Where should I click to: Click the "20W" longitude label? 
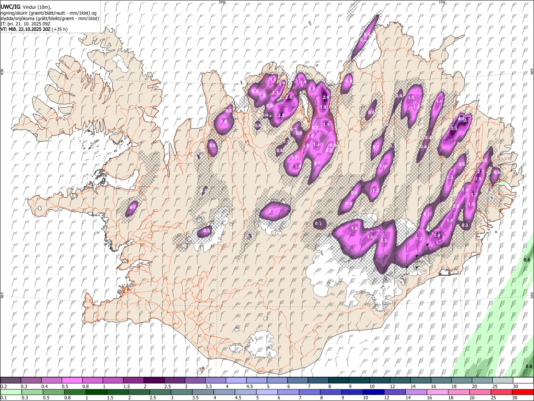222,2
